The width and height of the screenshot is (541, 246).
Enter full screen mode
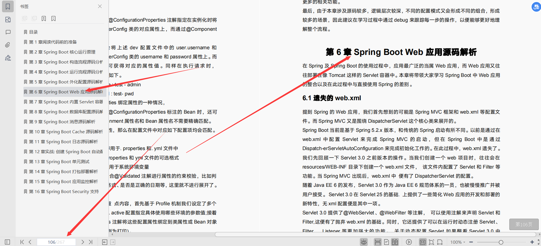539,242
